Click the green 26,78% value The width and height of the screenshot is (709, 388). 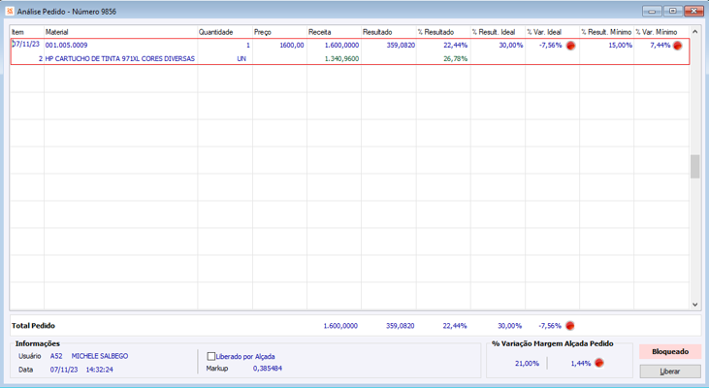click(x=455, y=59)
